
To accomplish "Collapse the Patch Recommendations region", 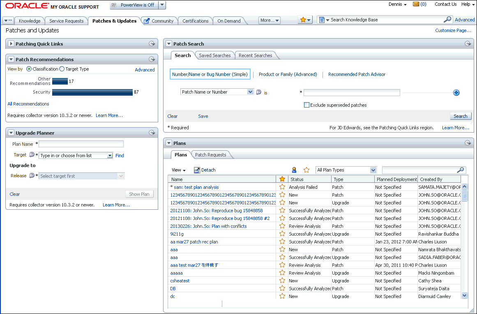I will (11, 59).
